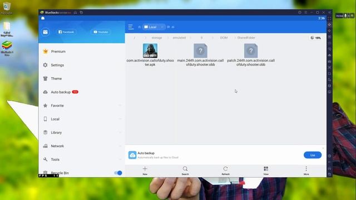Select the patch.2449 obb file
Screen dimensions: 356x200
click(x=251, y=55)
